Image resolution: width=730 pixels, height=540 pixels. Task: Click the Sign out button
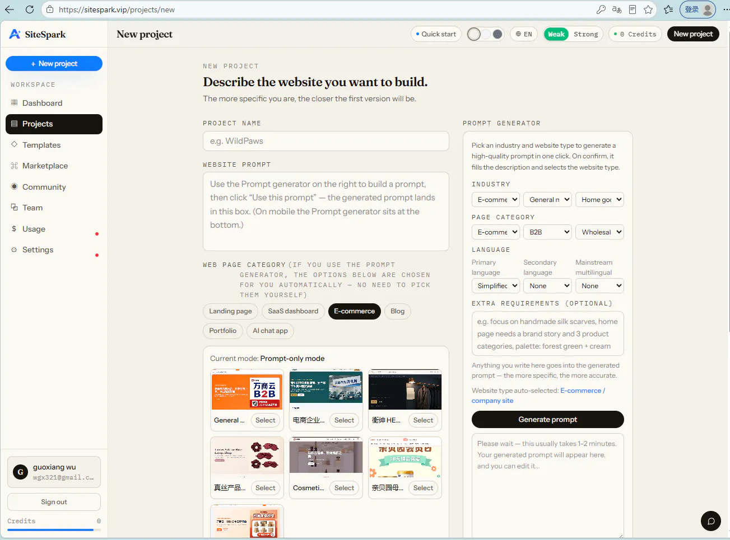54,502
